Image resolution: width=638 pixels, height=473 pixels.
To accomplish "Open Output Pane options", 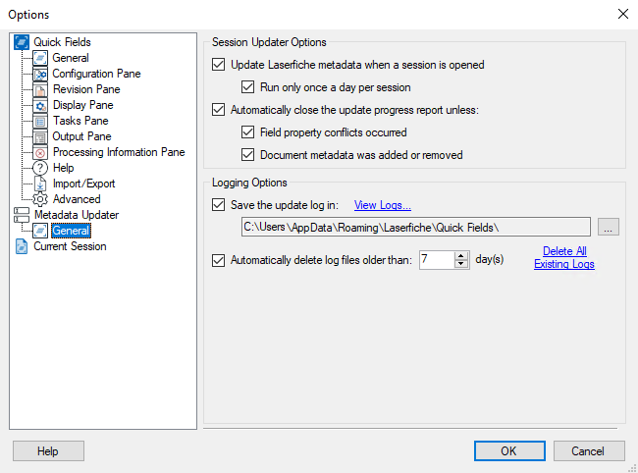I will pyautogui.click(x=81, y=136).
